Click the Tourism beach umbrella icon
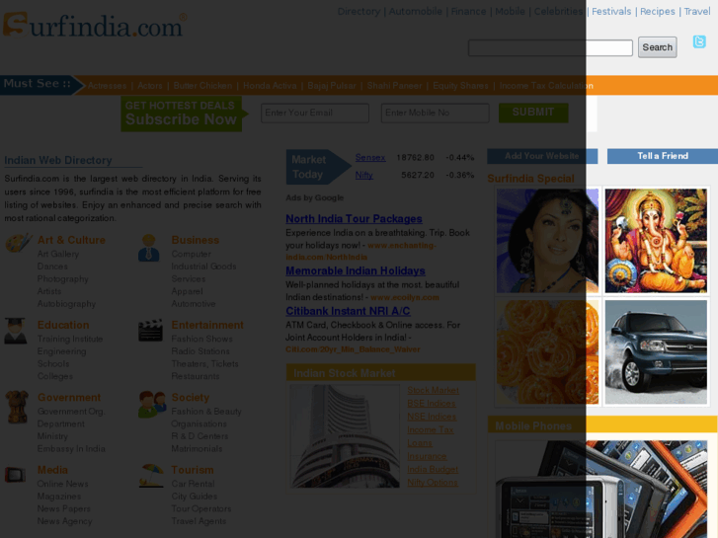This screenshot has height=538, width=718. click(x=151, y=476)
